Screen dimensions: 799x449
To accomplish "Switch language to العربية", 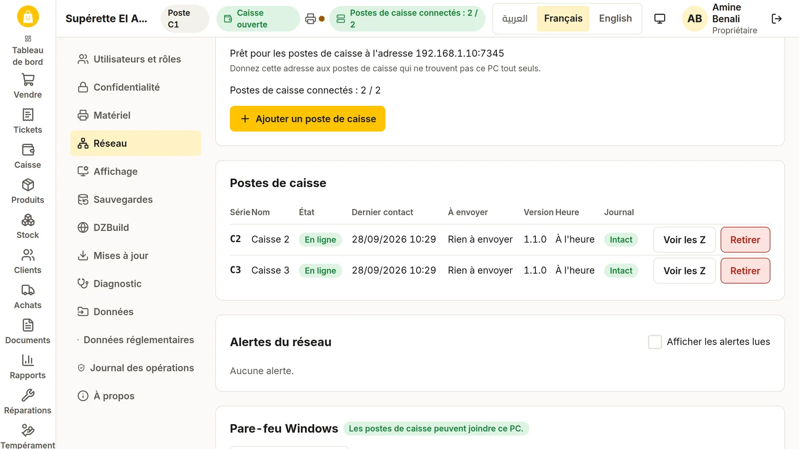I will click(515, 18).
